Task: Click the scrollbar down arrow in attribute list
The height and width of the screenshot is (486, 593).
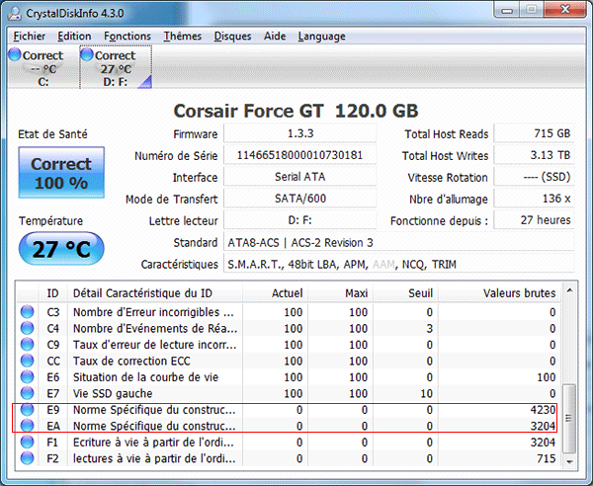Action: click(569, 461)
